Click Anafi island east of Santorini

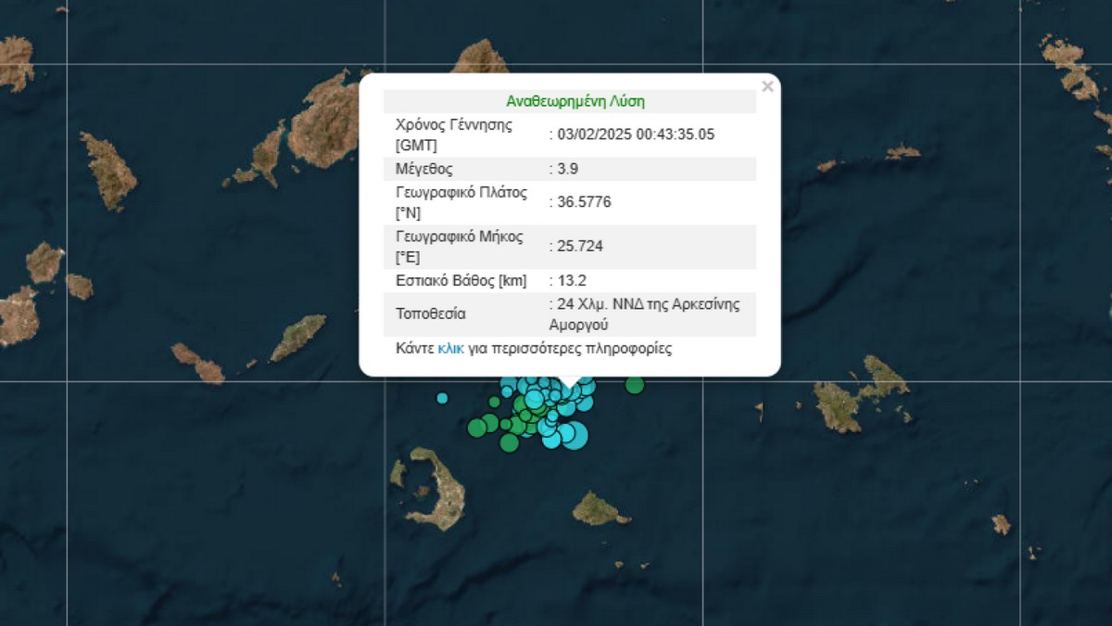point(600,509)
